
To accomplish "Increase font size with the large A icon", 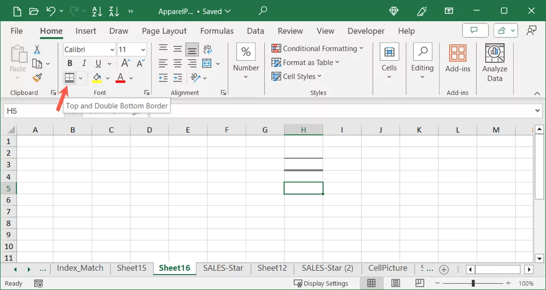I will 126,63.
